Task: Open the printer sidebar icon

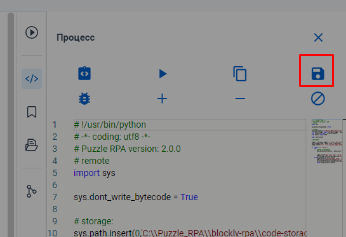Action: (x=32, y=145)
